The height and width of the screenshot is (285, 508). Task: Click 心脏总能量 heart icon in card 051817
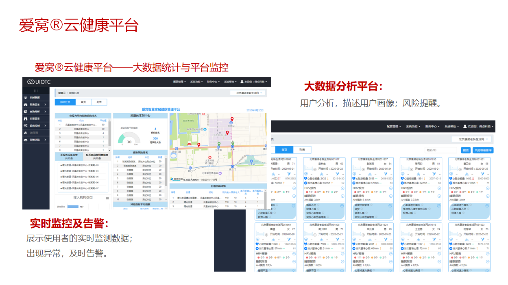[x=305, y=178]
